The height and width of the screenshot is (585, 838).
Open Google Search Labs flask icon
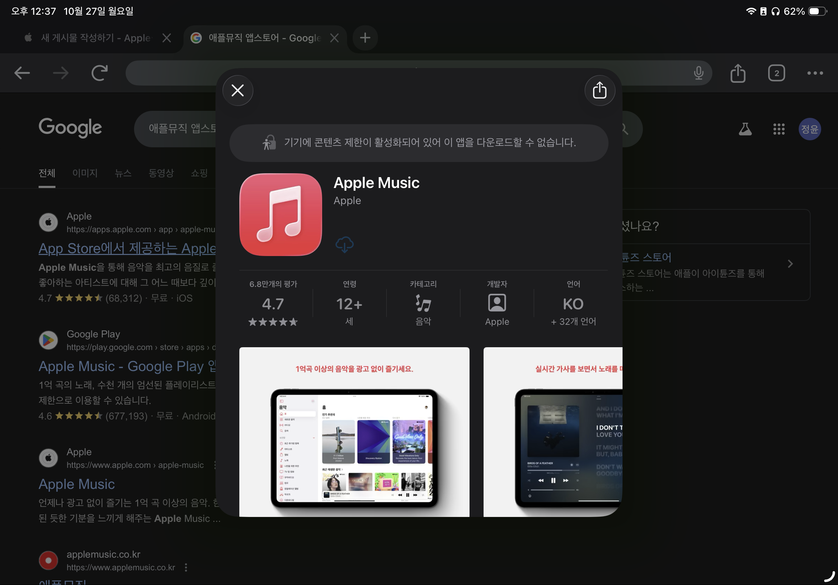coord(745,129)
